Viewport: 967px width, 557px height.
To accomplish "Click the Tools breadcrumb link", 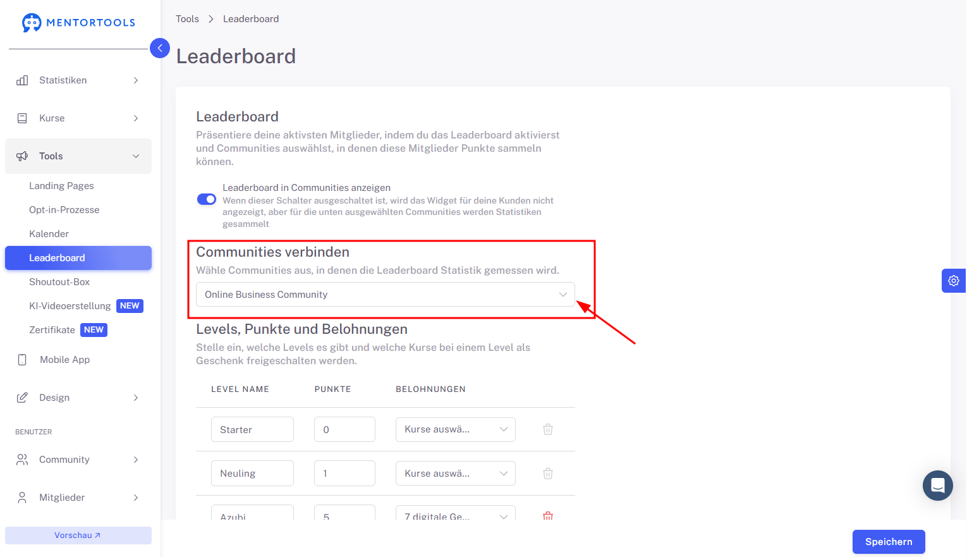I will pos(187,19).
